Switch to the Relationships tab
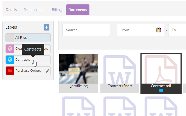186x116 pixels. 34,10
